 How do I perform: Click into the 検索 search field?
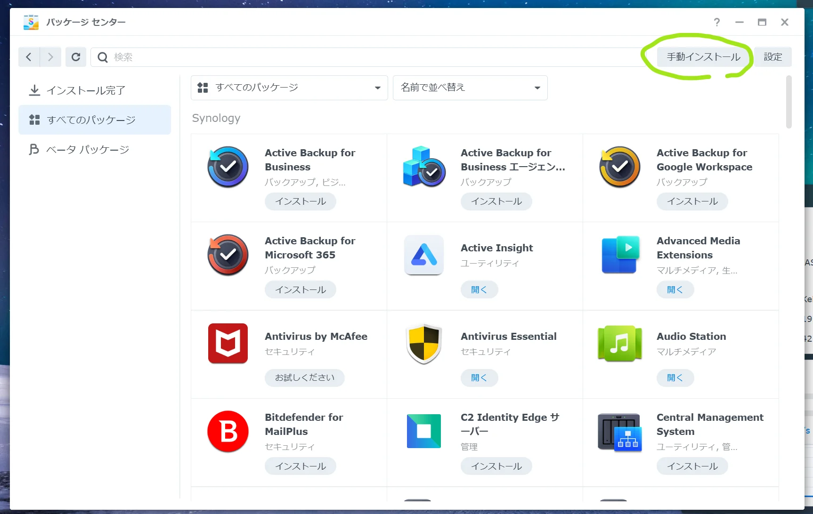367,57
